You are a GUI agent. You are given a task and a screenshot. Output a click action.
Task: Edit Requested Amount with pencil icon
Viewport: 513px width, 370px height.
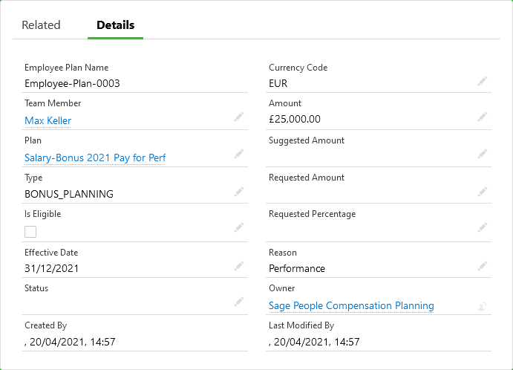click(483, 191)
